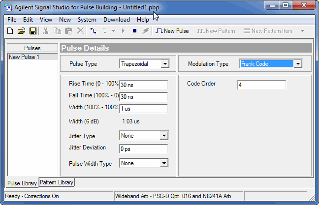This screenshot has width=319, height=205.
Task: Switch to the Pattern Library tab
Action: point(57,182)
